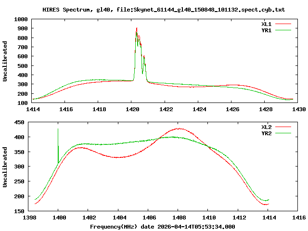Click the hydrogen line peak near 1420.3 MHz

tap(137, 29)
